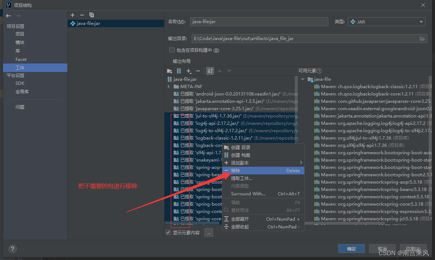The image size is (435, 260).
Task: Create archive icon in output layout toolbar
Action: (x=179, y=71)
